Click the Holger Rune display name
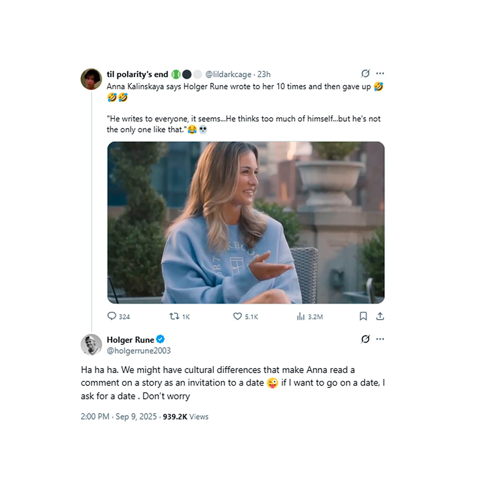This screenshot has height=487, width=481. [x=130, y=340]
